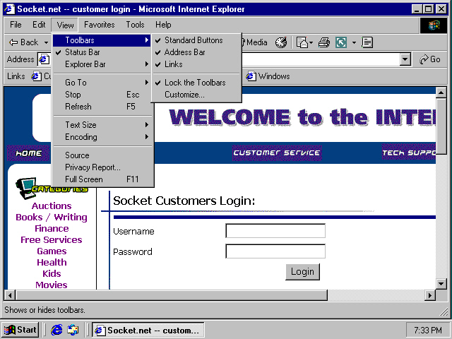This screenshot has height=339, width=452.
Task: Click the Back arrow toolbar button
Action: 24,42
